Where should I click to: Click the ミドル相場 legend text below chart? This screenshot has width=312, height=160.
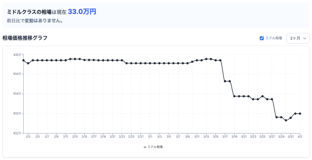155,147
